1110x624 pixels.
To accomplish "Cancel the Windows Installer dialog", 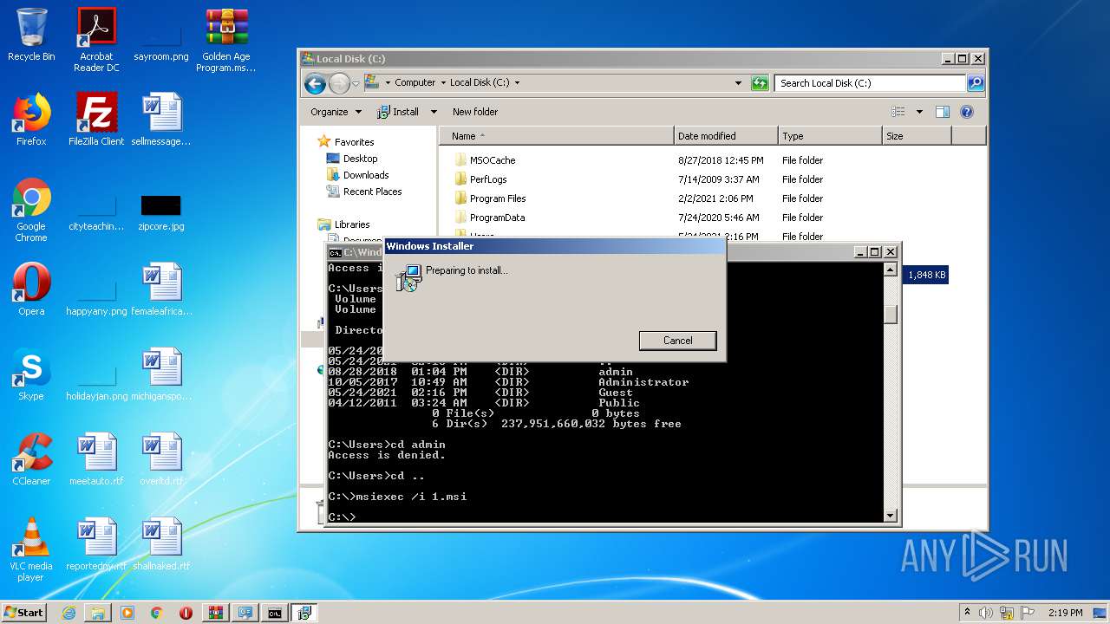I will pyautogui.click(x=677, y=341).
